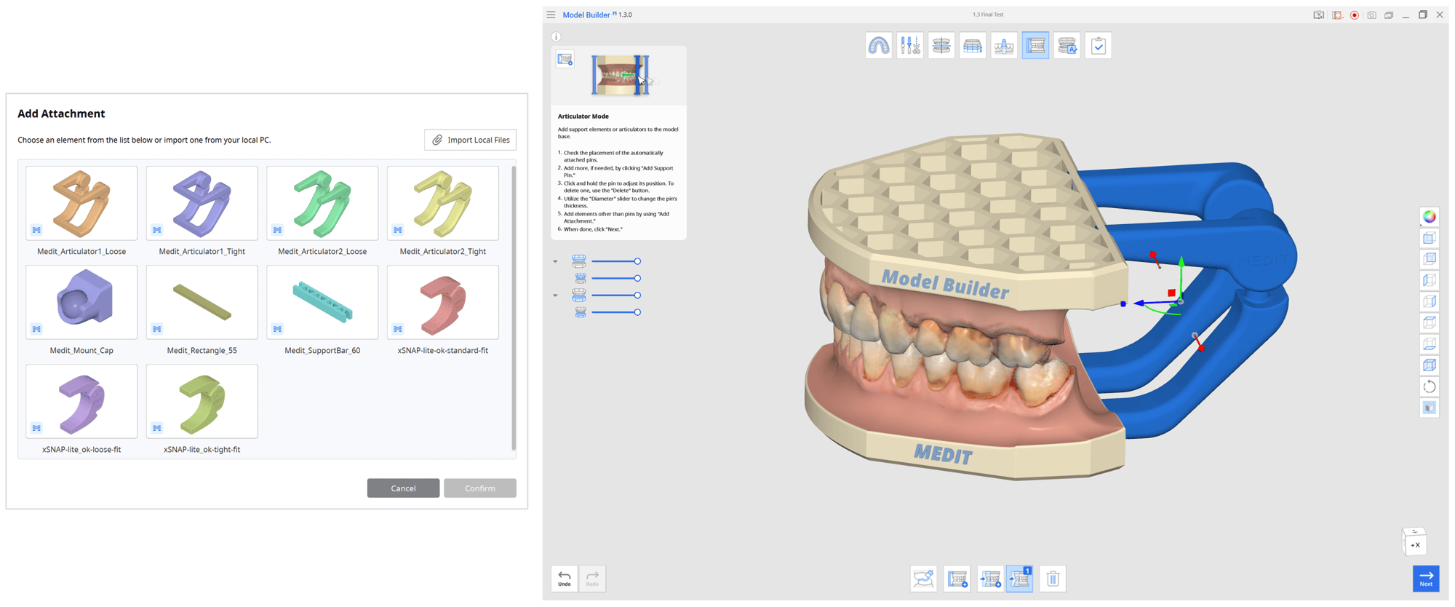Screen dimensions: 1455x607
Task: Toggle visibility of the bottom jaw sub-item icon
Action: click(x=580, y=312)
